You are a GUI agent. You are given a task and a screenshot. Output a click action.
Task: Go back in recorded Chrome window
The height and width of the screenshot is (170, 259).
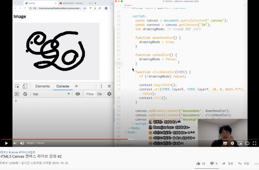point(16,8)
